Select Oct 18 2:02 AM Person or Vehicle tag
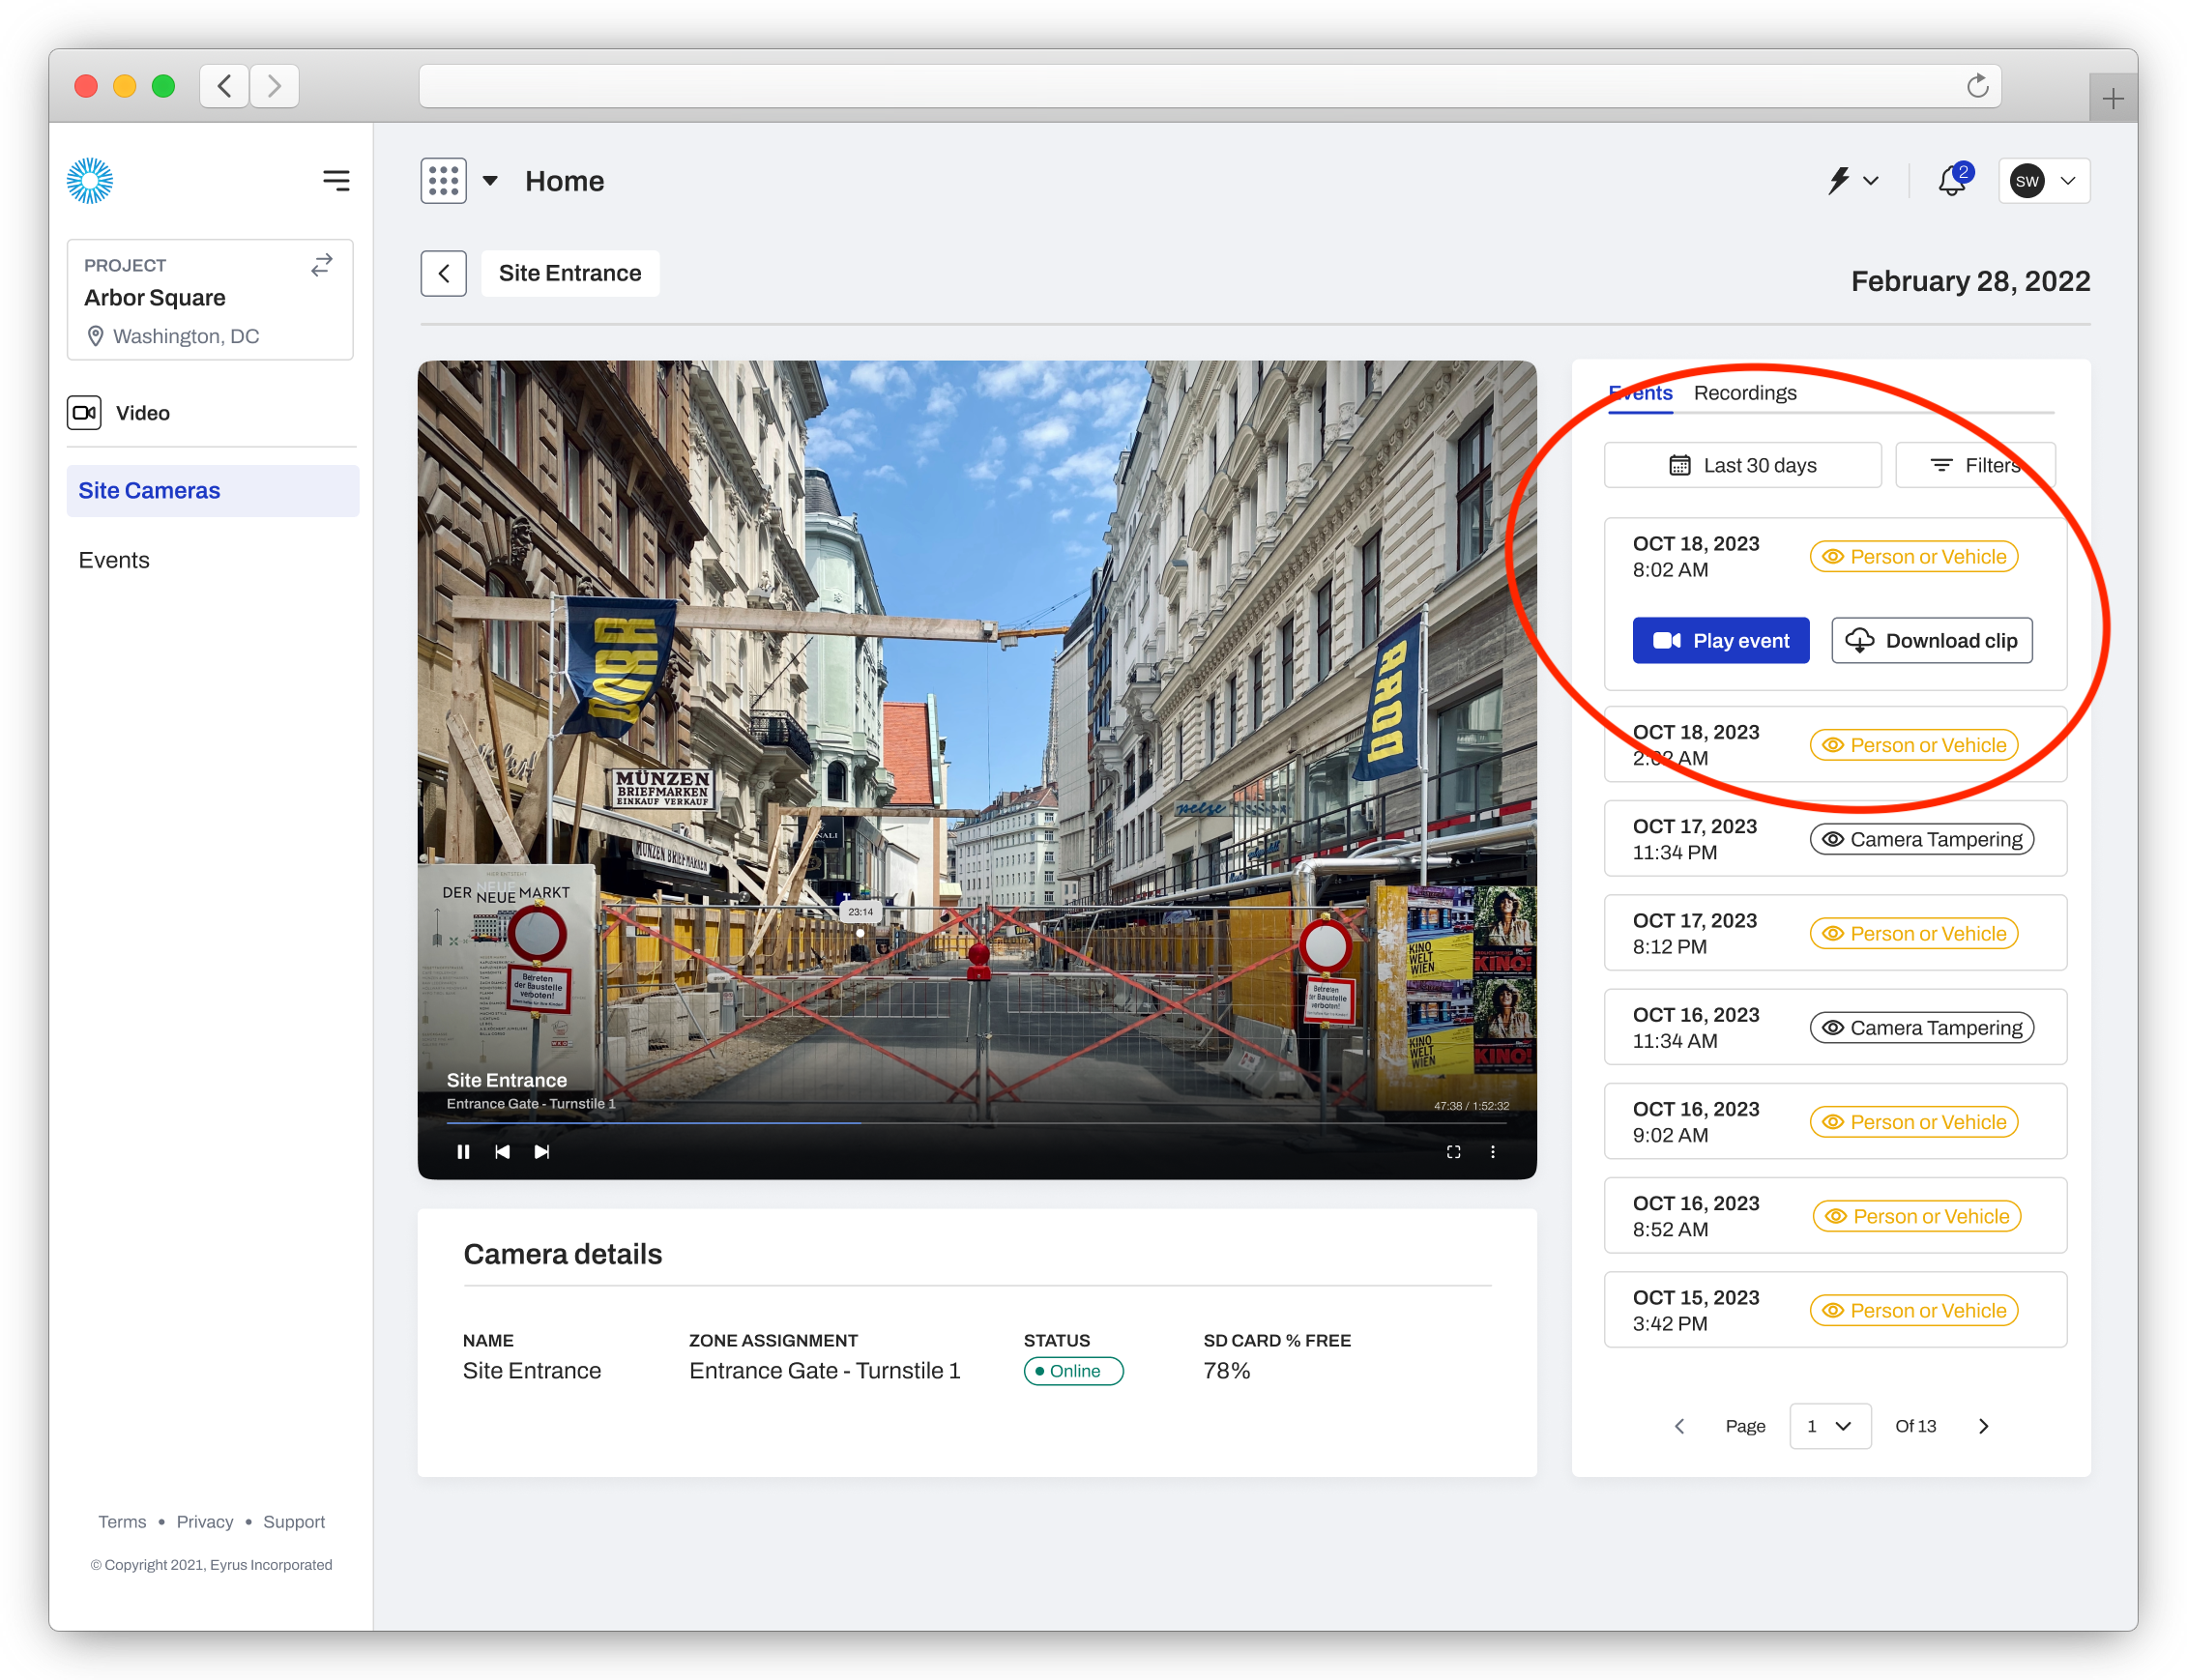Image resolution: width=2187 pixels, height=1680 pixels. [1913, 745]
